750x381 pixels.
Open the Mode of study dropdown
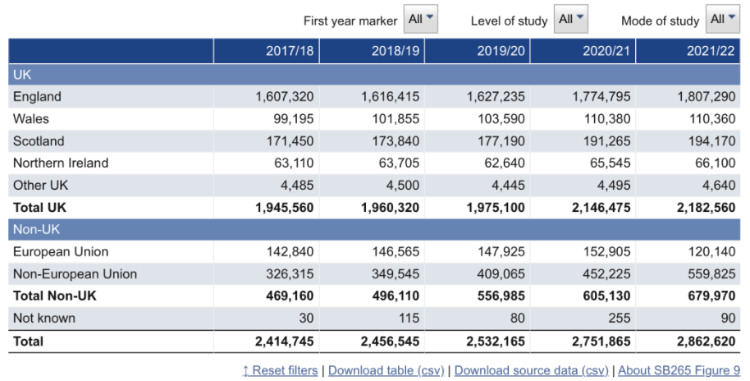[x=723, y=20]
